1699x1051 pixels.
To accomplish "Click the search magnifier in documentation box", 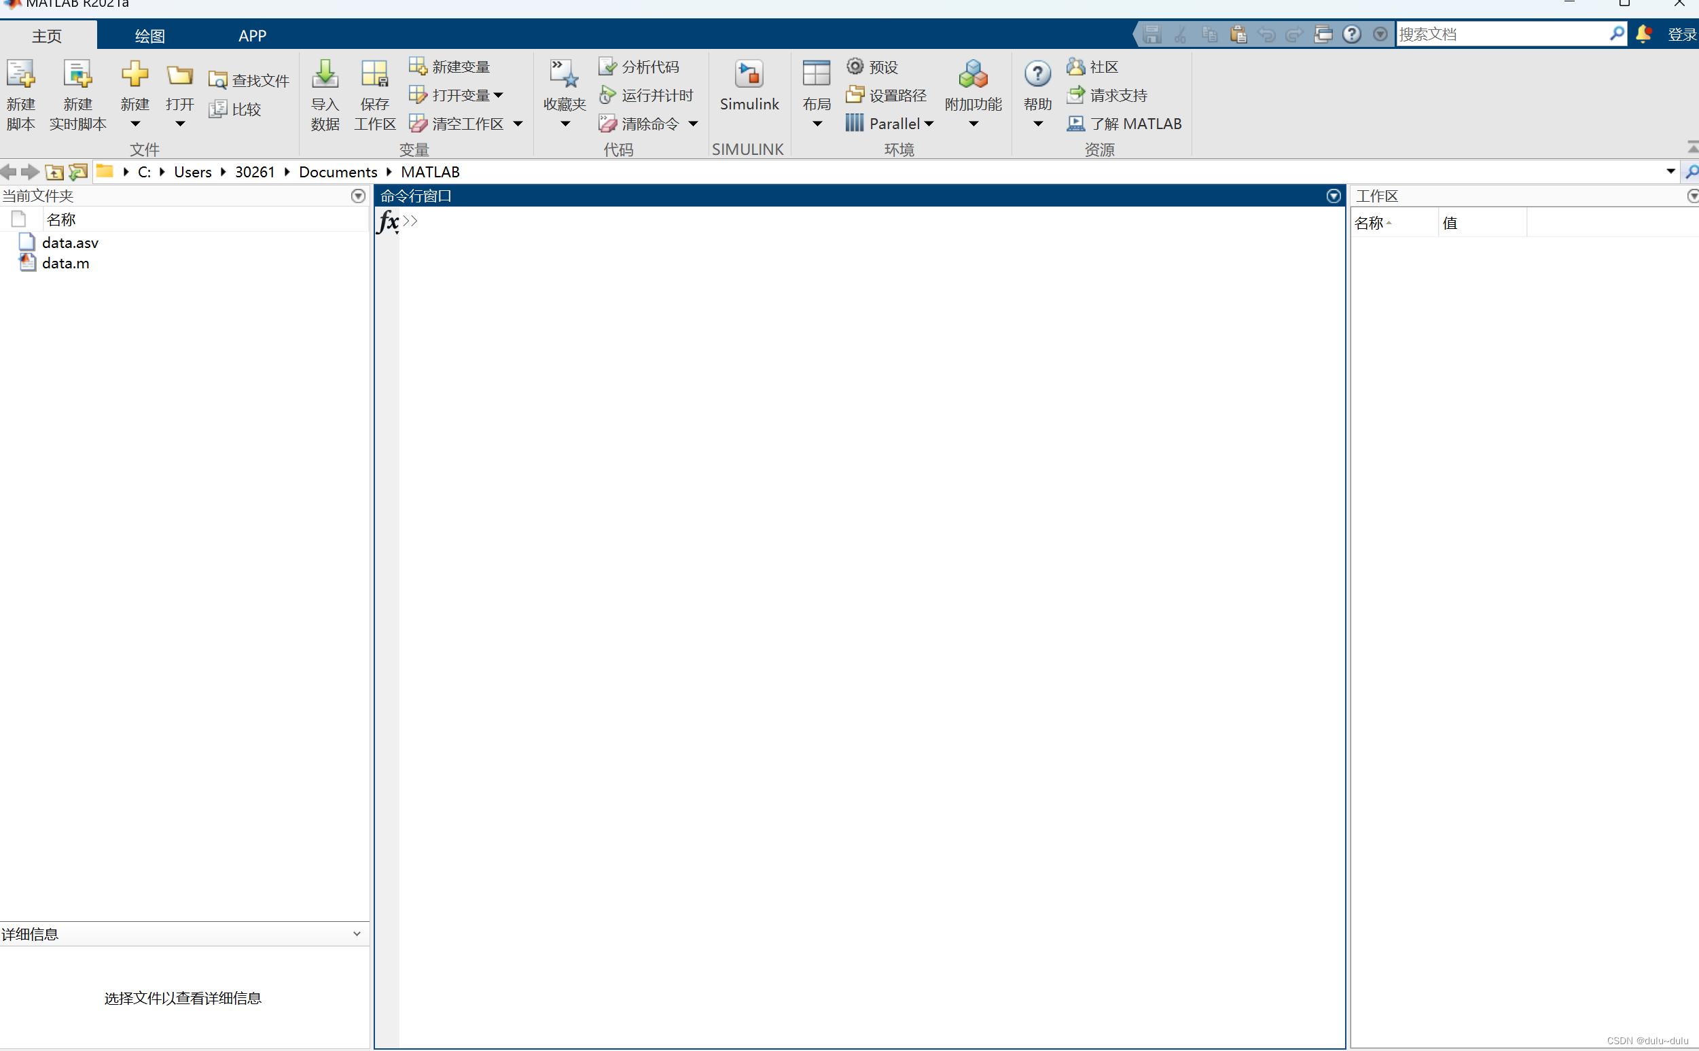I will point(1617,33).
